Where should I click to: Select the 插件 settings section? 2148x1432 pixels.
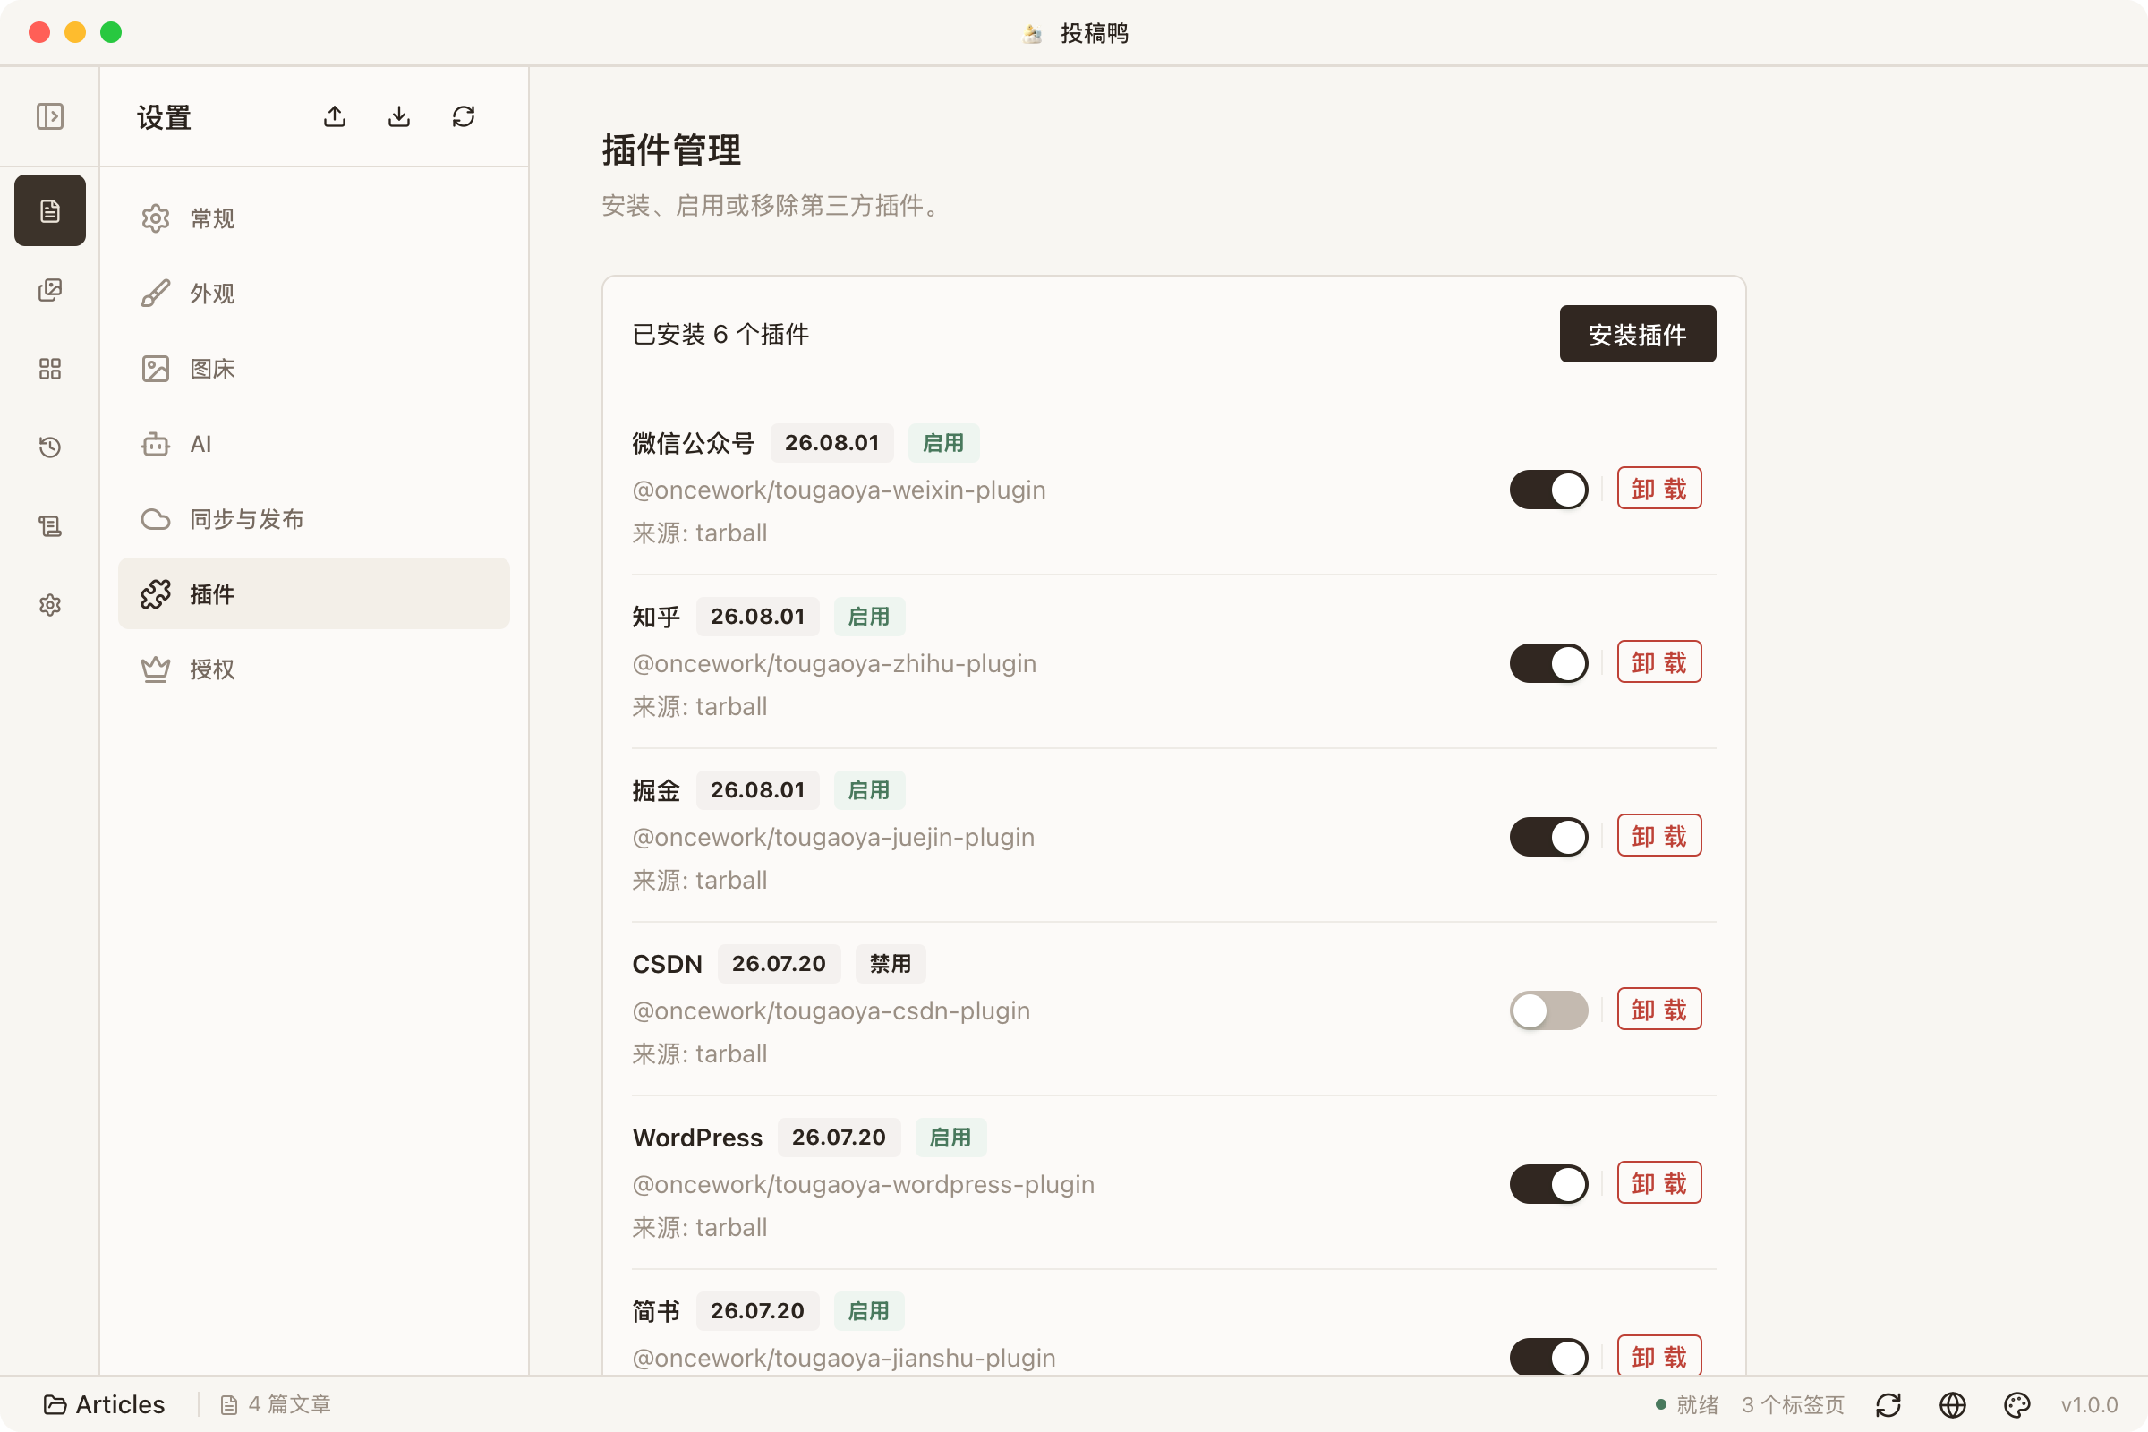click(314, 593)
